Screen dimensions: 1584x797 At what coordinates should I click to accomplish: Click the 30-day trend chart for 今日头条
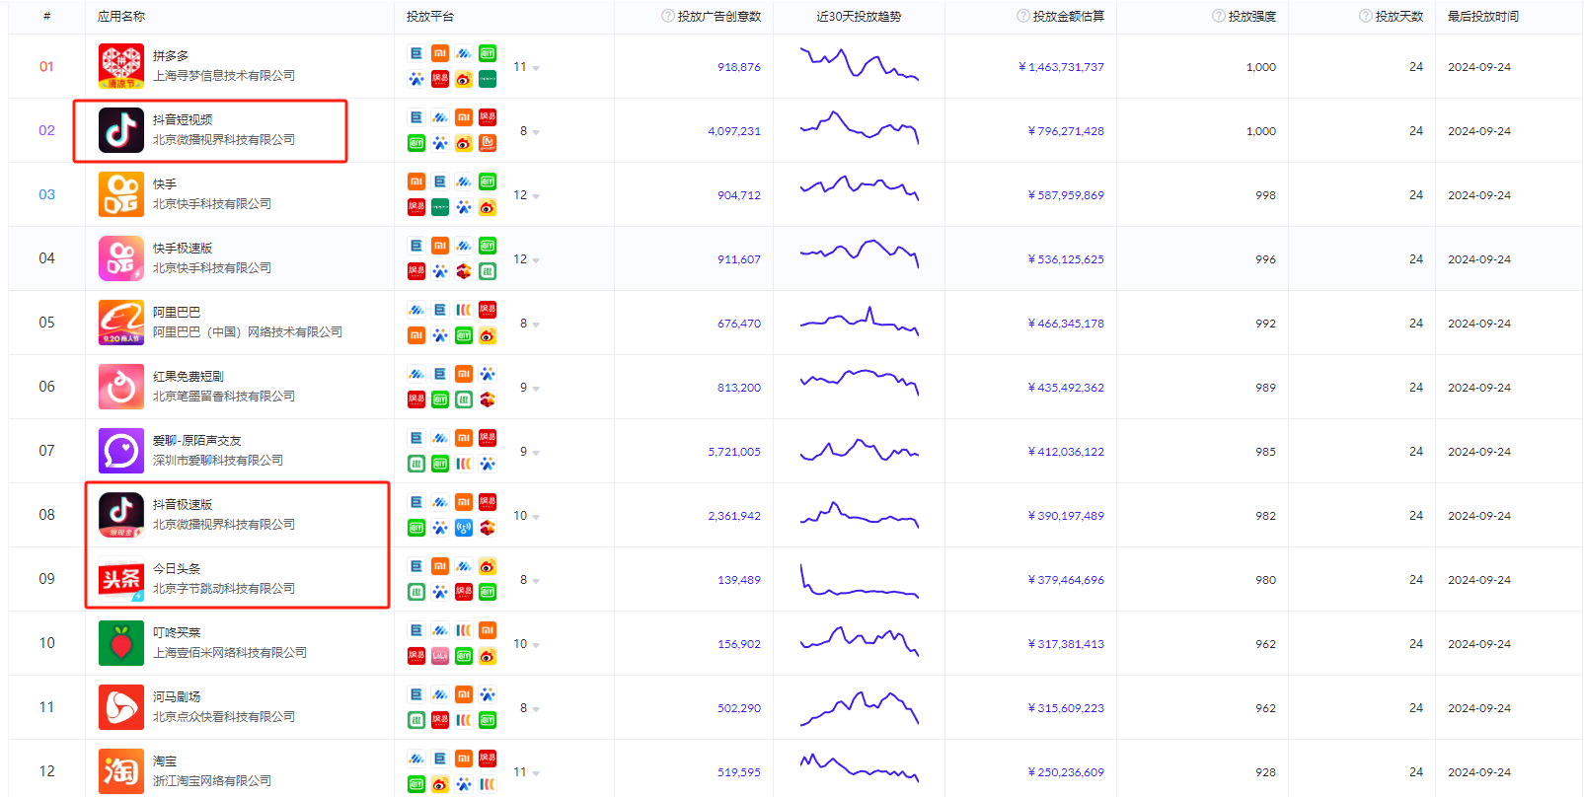click(859, 579)
